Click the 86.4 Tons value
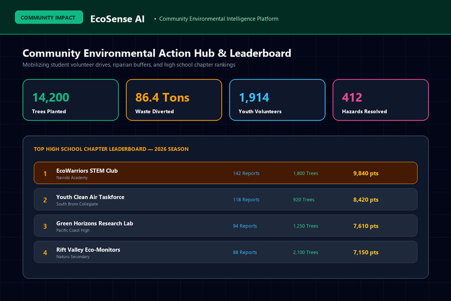 162,98
